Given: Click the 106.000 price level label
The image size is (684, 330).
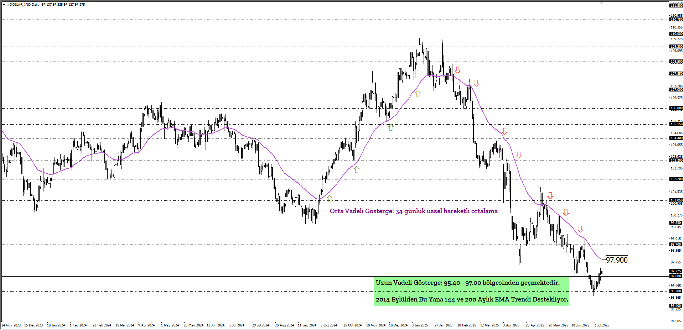Looking at the screenshot, I should tap(677, 108).
